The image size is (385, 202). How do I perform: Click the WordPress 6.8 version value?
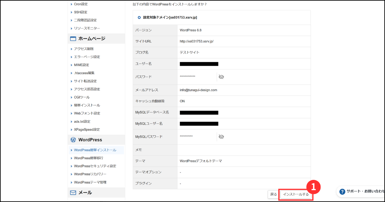(x=191, y=30)
